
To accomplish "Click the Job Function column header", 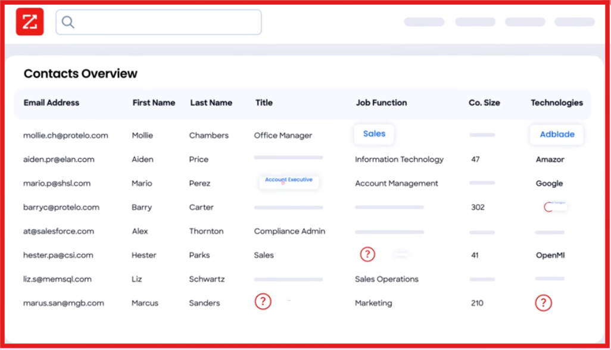I will click(x=381, y=103).
